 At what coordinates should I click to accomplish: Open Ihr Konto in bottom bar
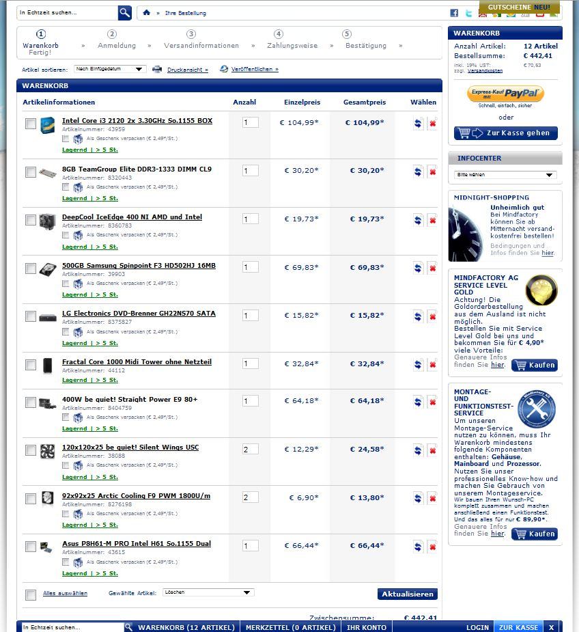point(366,627)
